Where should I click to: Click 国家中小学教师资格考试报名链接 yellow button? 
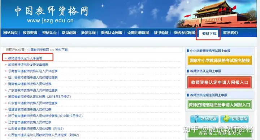220,61
